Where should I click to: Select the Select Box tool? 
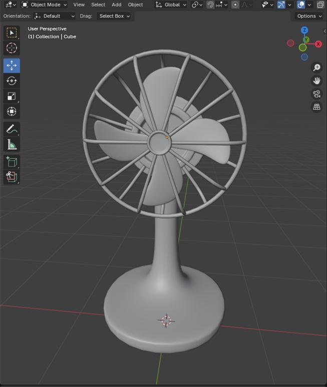[x=12, y=33]
